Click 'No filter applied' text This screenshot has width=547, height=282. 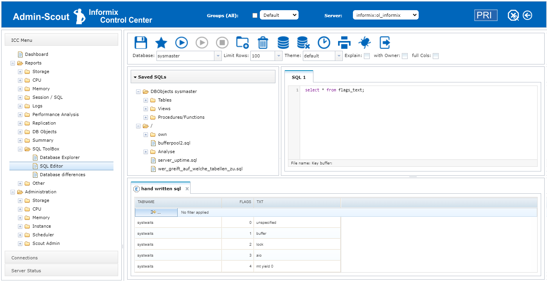(195, 212)
